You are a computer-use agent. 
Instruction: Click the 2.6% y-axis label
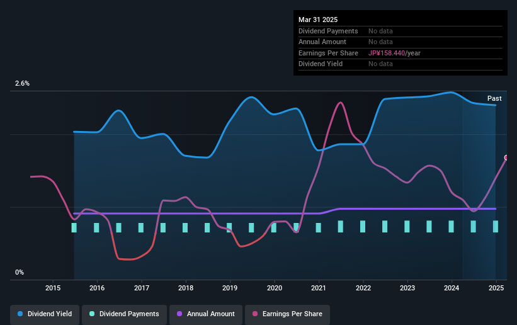tap(22, 84)
